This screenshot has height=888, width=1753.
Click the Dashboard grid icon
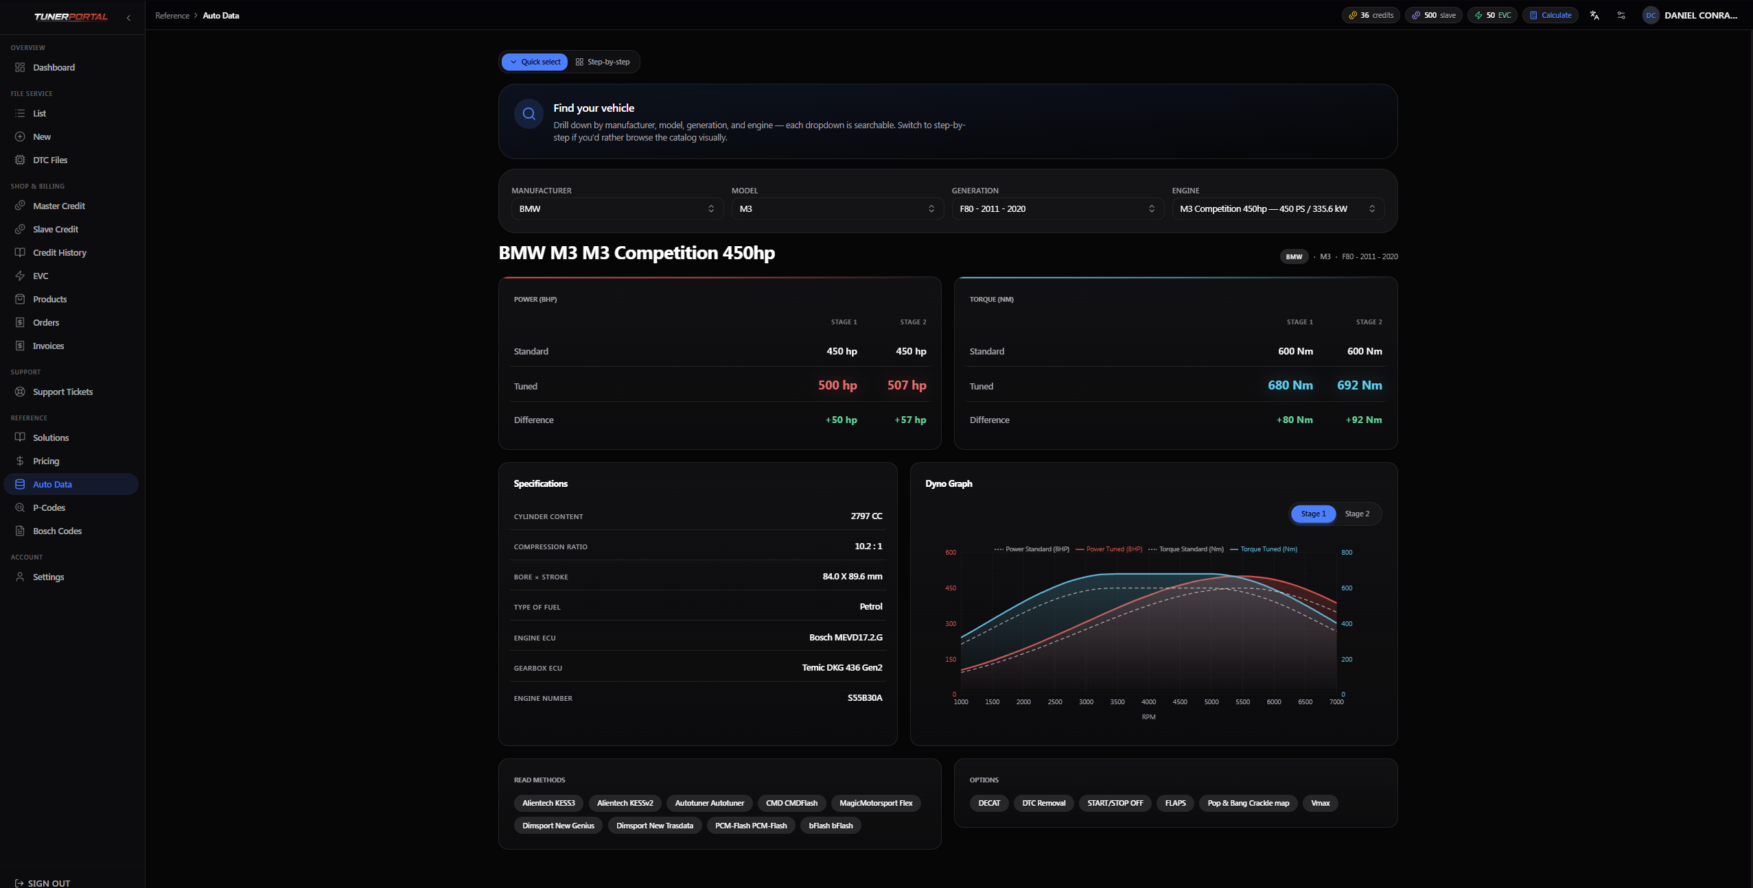(x=20, y=67)
